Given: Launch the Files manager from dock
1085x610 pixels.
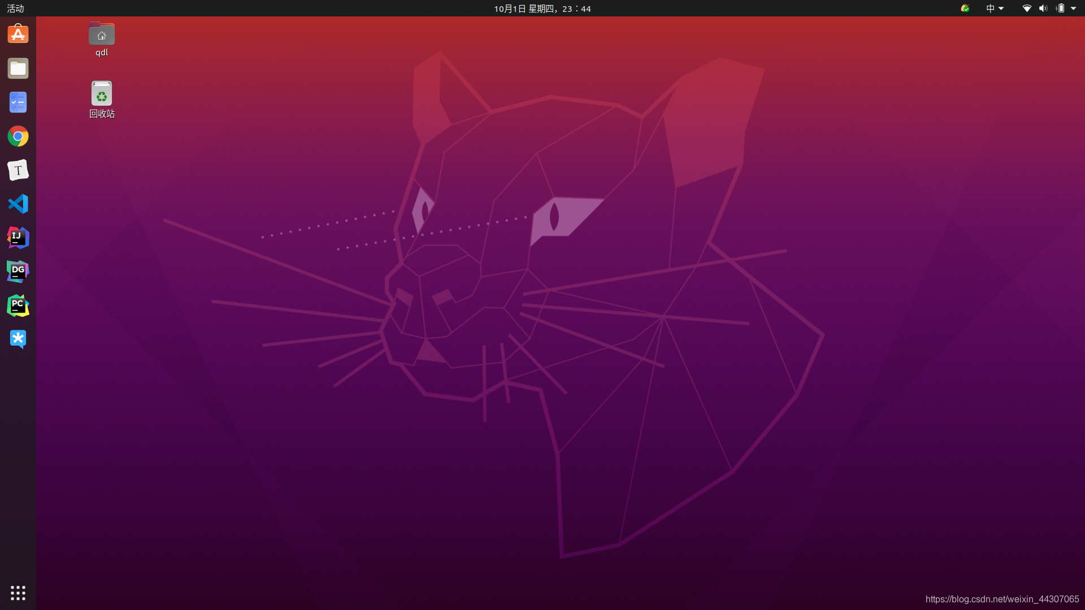Looking at the screenshot, I should (x=18, y=68).
